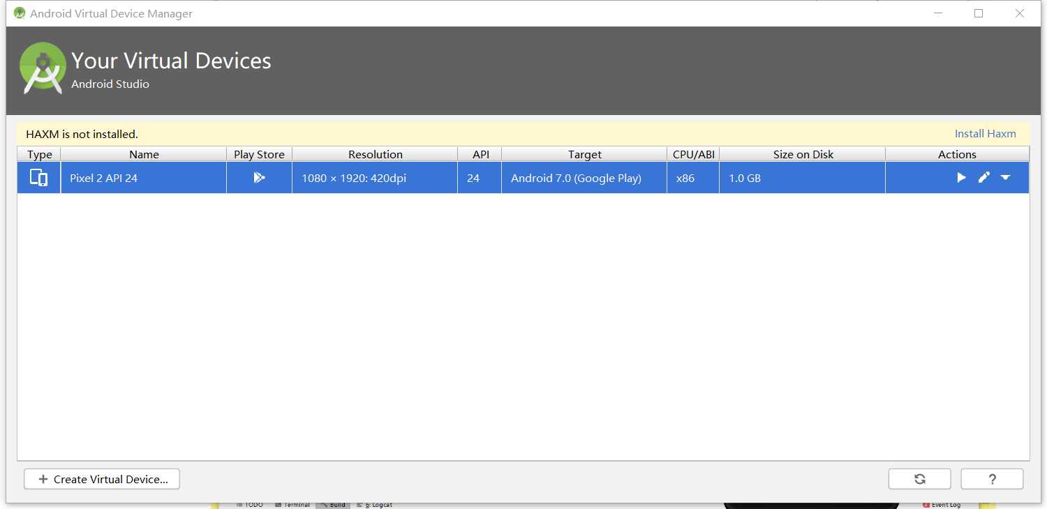
Task: Click Create Virtual Device button
Action: point(102,479)
